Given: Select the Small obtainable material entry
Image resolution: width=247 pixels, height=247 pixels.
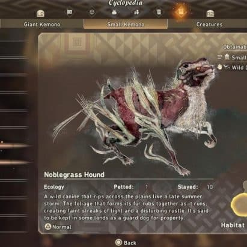Looking at the screenshot, I should tap(233, 58).
